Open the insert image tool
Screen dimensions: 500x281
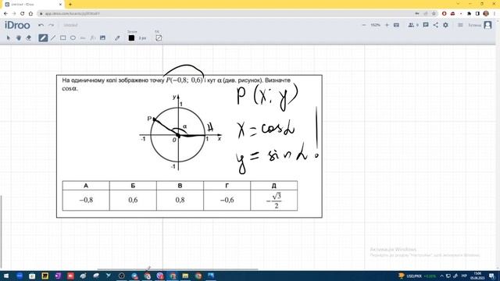click(x=102, y=38)
